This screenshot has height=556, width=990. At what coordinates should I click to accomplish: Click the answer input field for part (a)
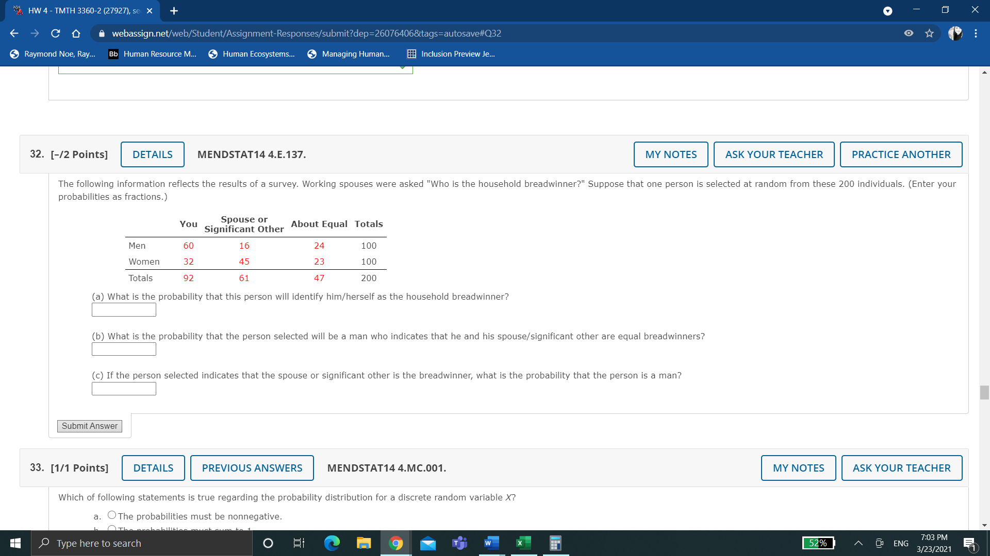(124, 309)
